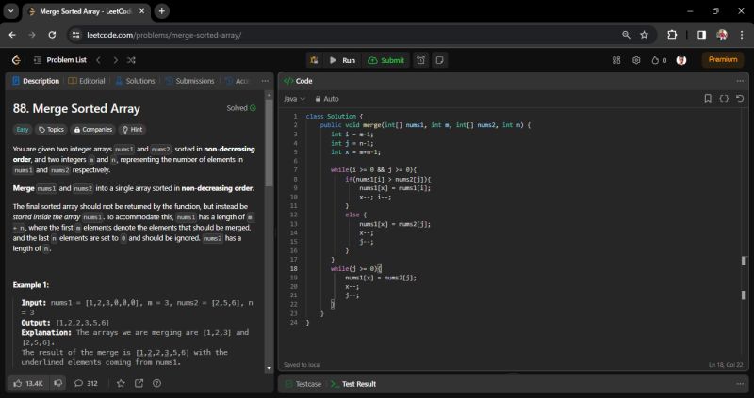Screen dimensions: 754x398
Task: Open the Test Result tab
Action: [353, 384]
